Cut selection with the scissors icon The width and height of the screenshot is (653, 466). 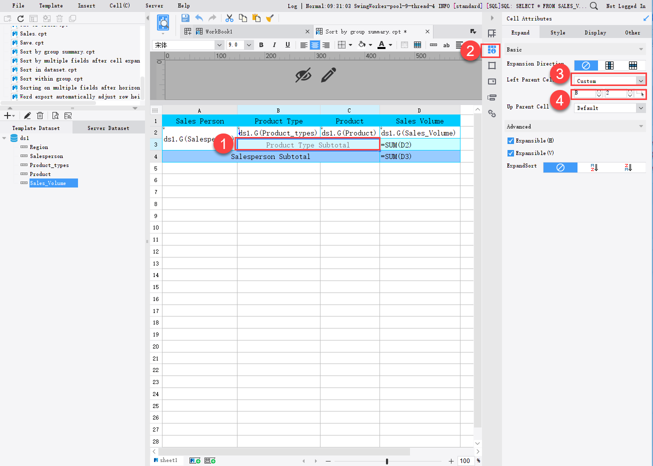(229, 18)
